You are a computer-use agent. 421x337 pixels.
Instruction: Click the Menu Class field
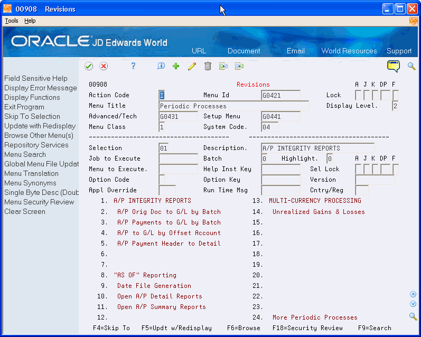tap(162, 127)
